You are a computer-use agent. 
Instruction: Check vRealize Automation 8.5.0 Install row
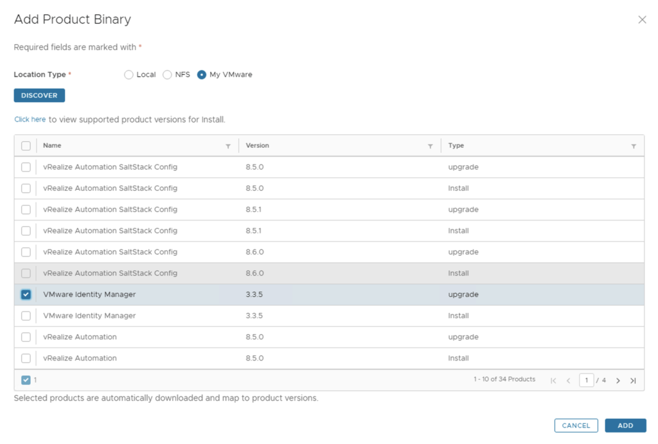click(26, 358)
